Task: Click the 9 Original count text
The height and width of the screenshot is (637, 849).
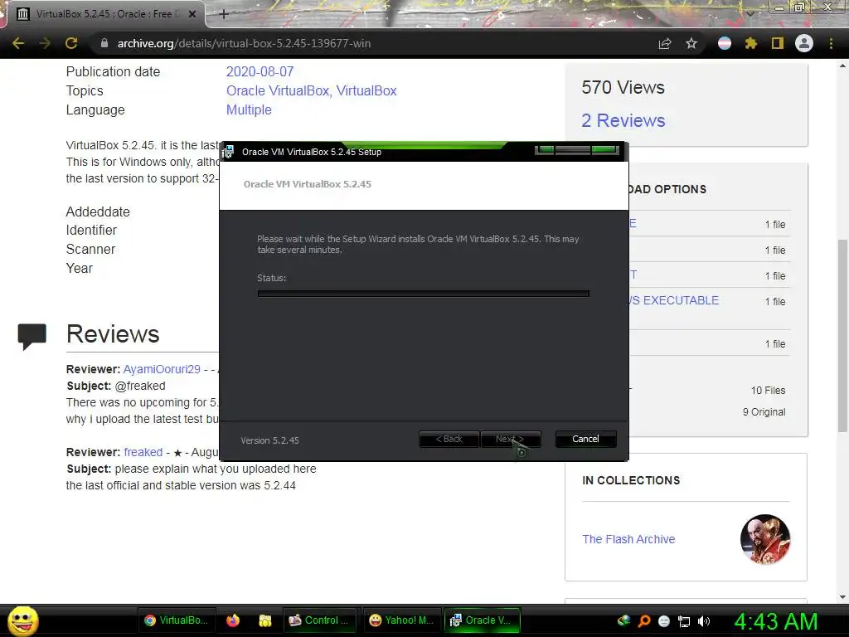Action: (764, 411)
